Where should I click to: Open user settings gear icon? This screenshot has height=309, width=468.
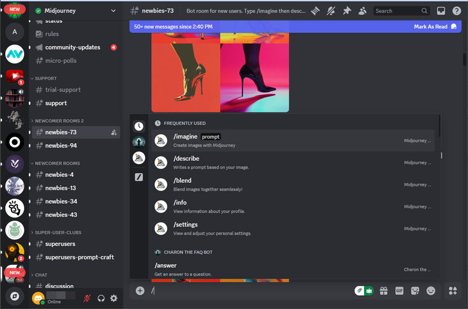pos(114,298)
